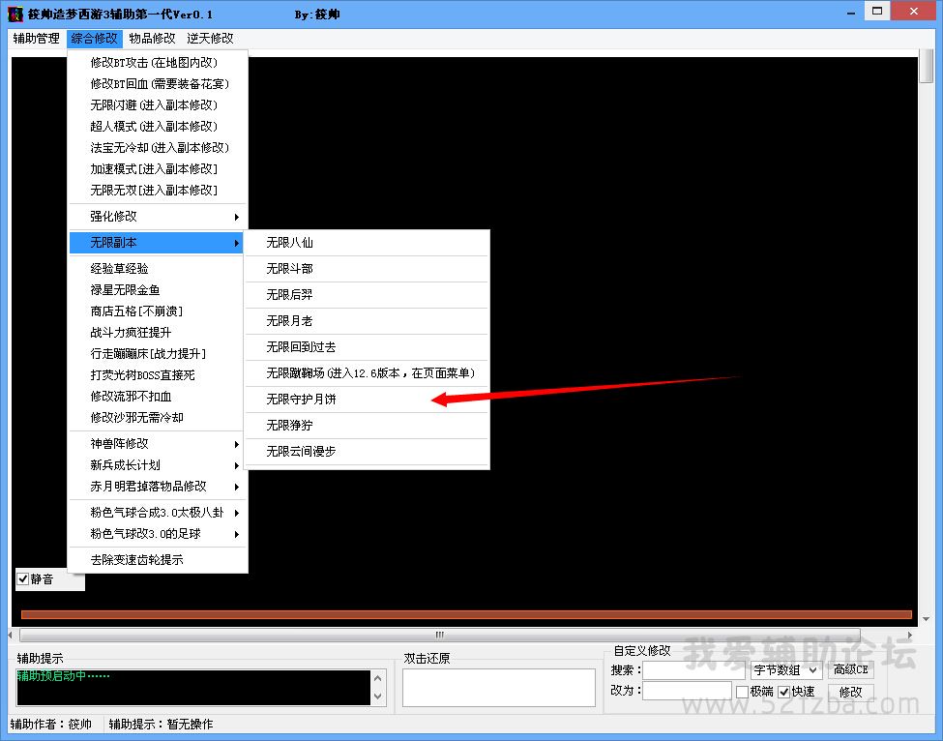The height and width of the screenshot is (741, 943).
Task: Expand the 神兽阵修改 submenu
Action: 158,444
